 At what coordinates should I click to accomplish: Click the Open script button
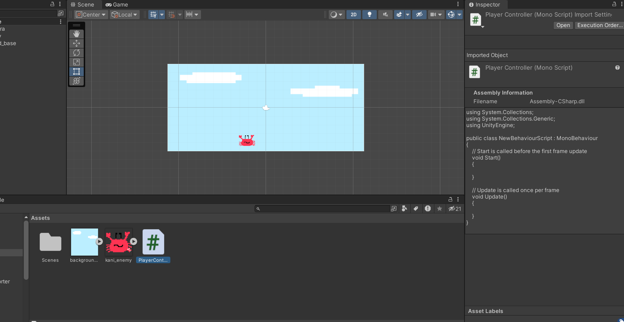[563, 25]
